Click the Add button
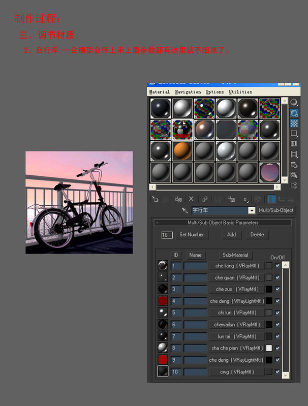Screen dimensions: 308x406 tap(231, 235)
